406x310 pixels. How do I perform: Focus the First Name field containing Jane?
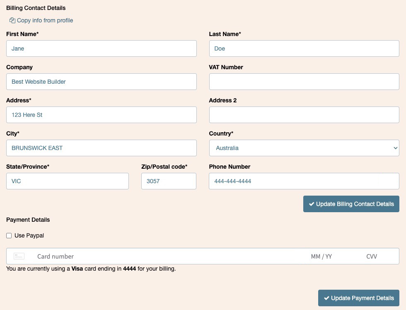pyautogui.click(x=101, y=48)
